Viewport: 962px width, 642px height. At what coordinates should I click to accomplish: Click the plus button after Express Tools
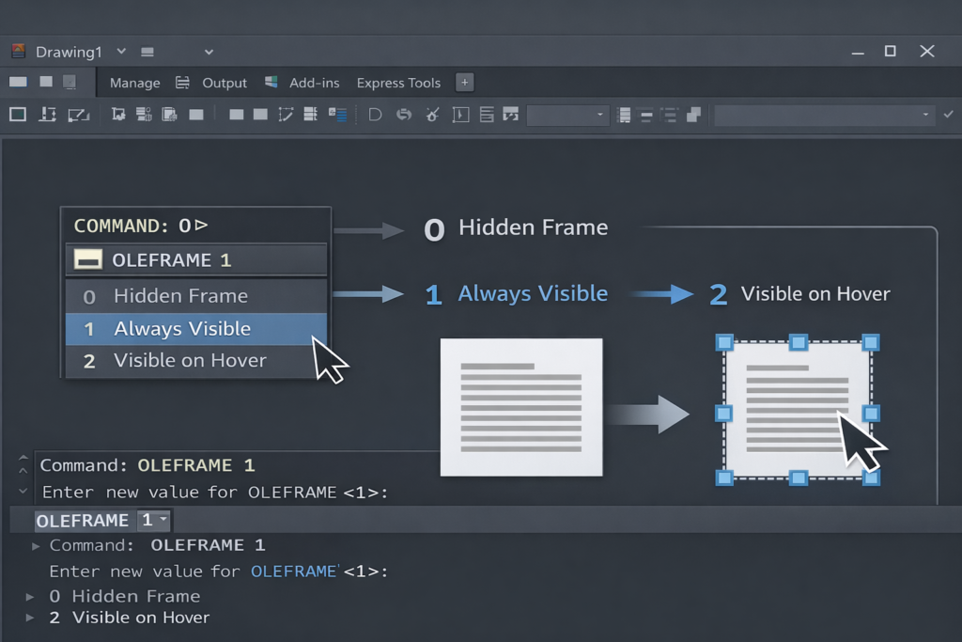(x=464, y=83)
